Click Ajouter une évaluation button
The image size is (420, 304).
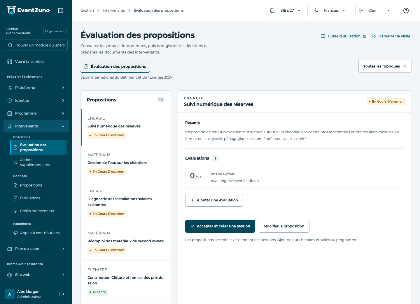(x=214, y=200)
